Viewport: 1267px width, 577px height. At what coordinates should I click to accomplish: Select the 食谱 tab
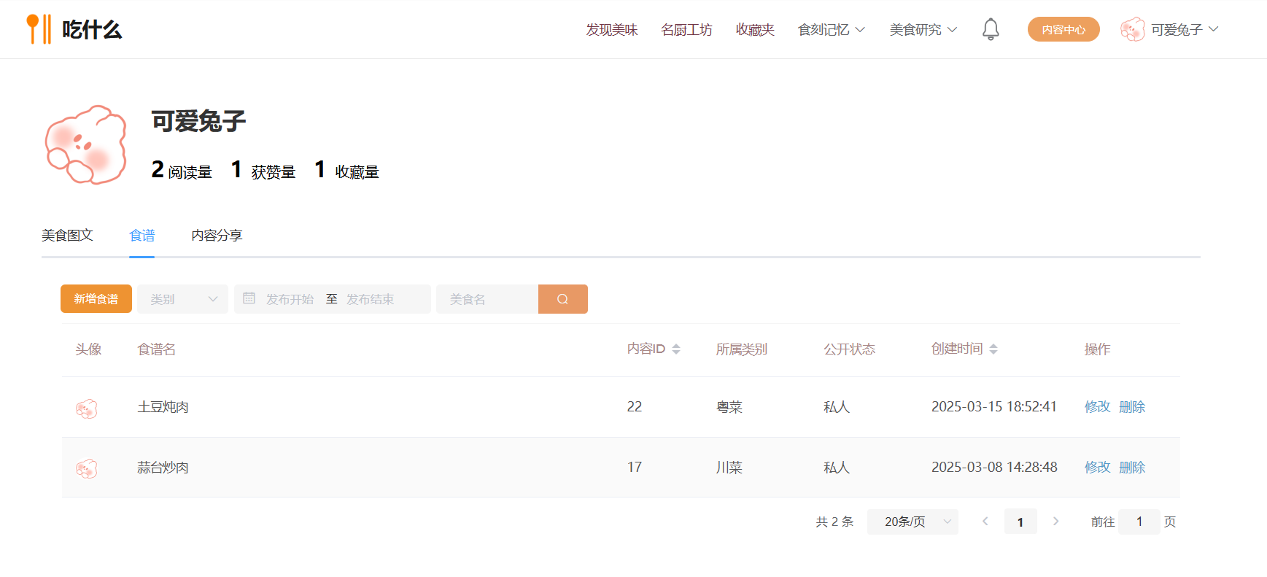142,236
